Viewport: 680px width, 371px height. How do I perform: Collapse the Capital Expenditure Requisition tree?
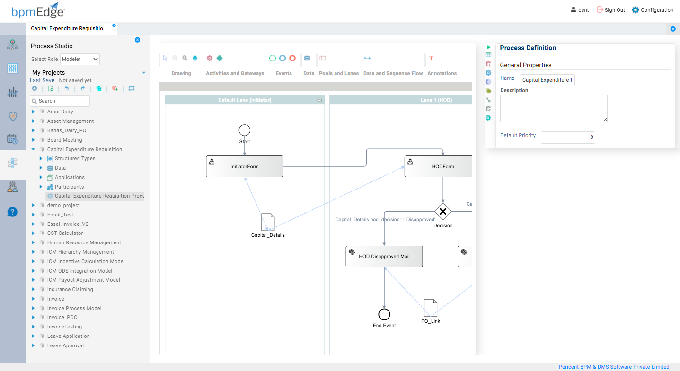(33, 149)
